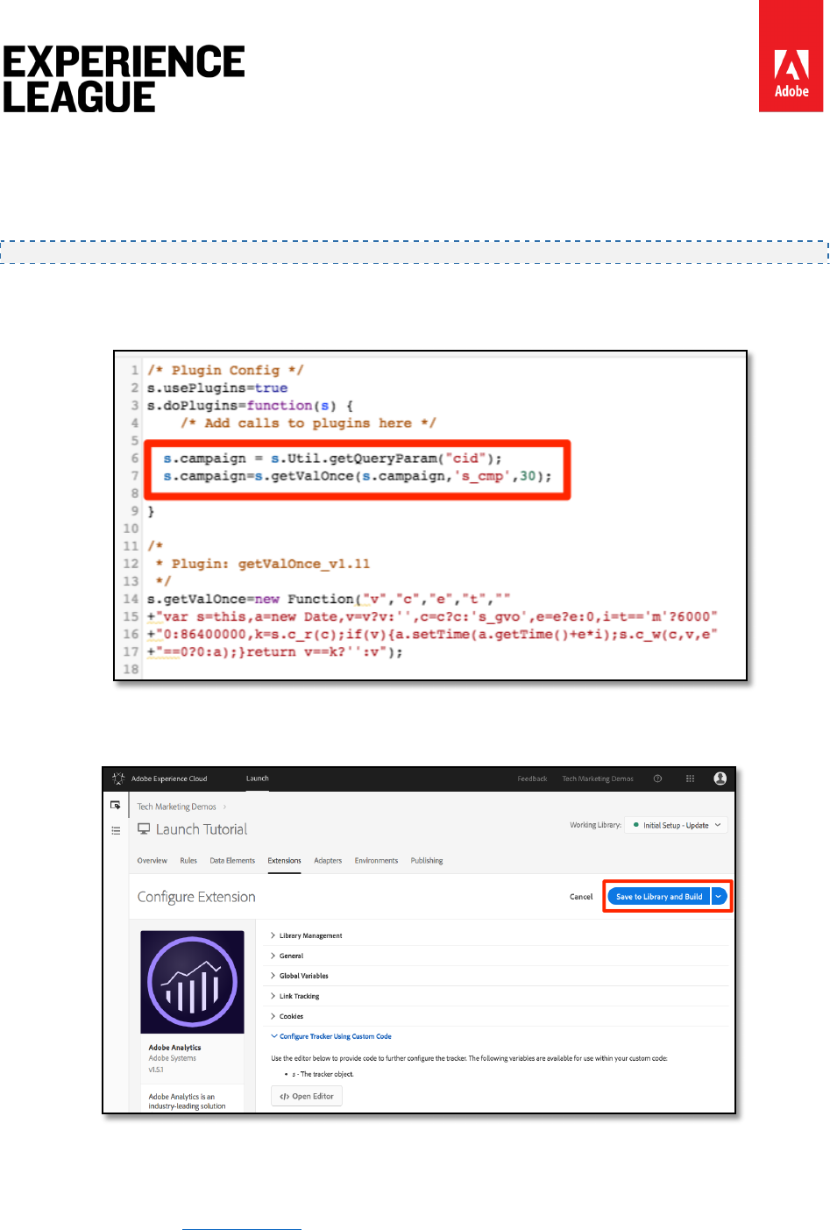The width and height of the screenshot is (830, 1230).
Task: Click the list icon in left sidebar
Action: tap(116, 829)
